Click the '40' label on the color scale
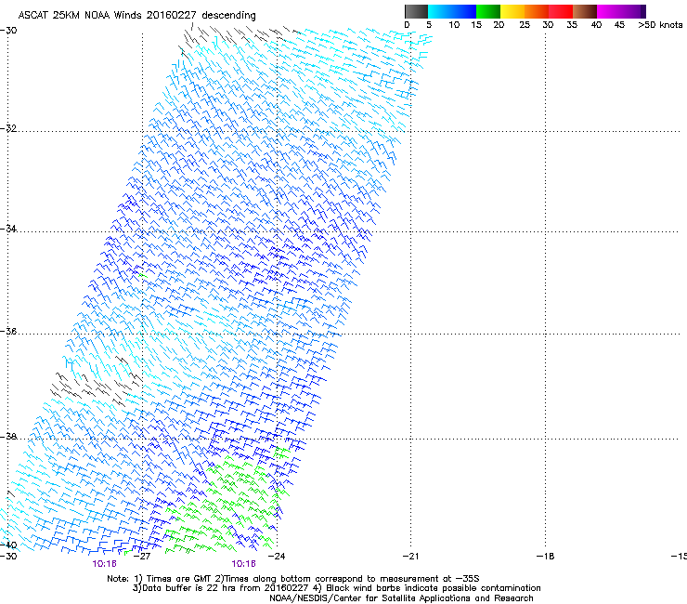 coord(596,25)
